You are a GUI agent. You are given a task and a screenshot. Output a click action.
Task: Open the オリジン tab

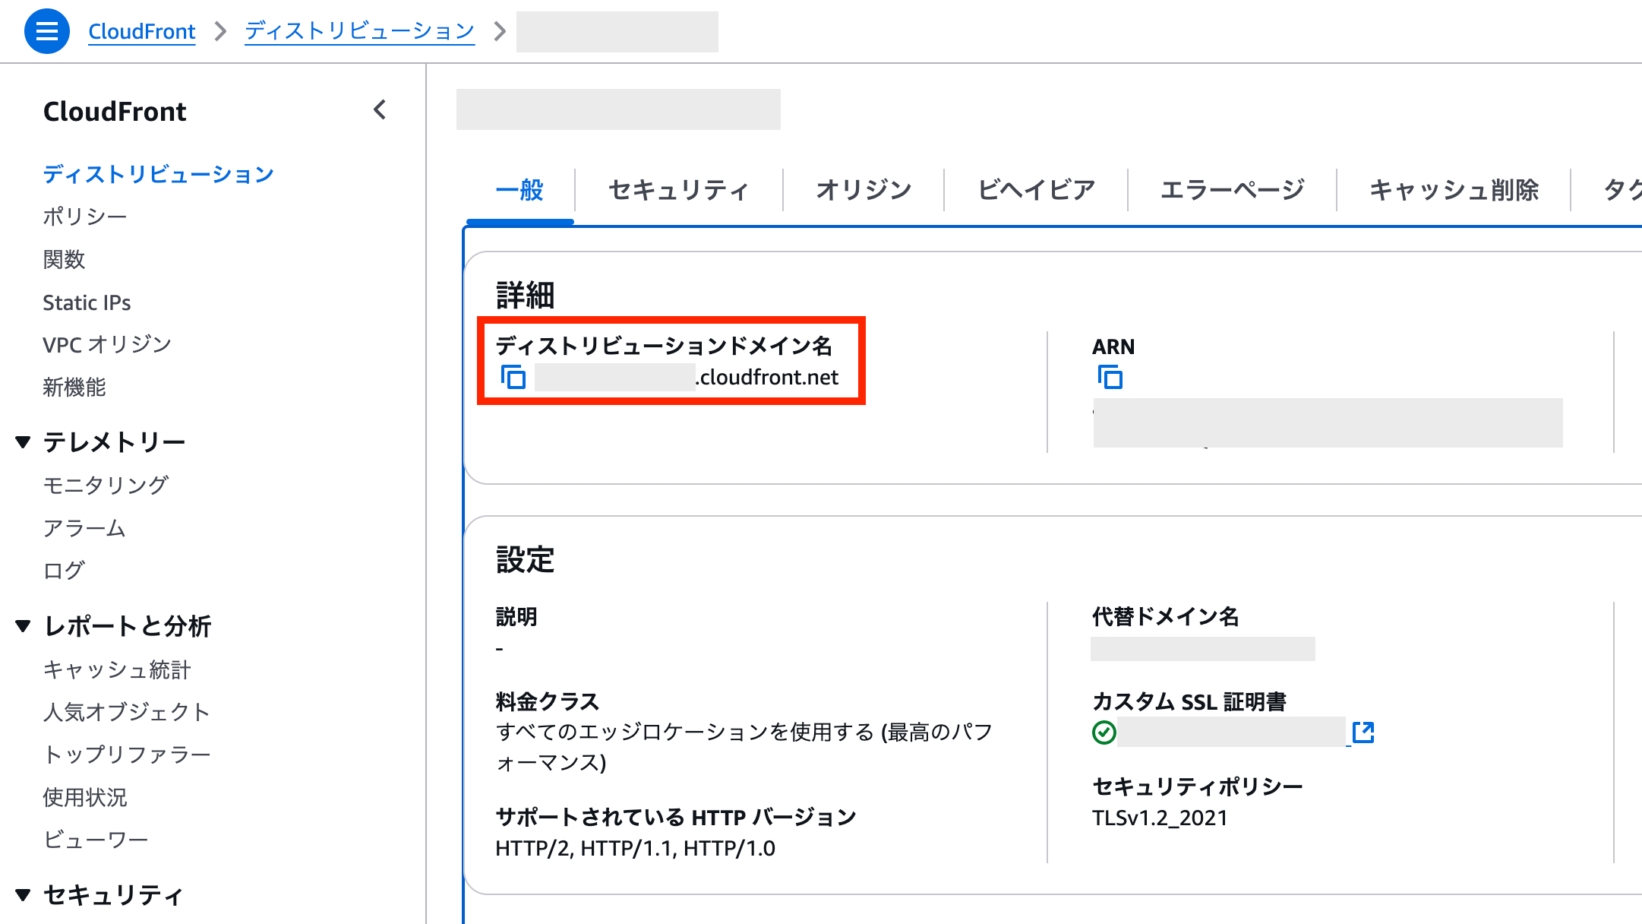click(863, 191)
